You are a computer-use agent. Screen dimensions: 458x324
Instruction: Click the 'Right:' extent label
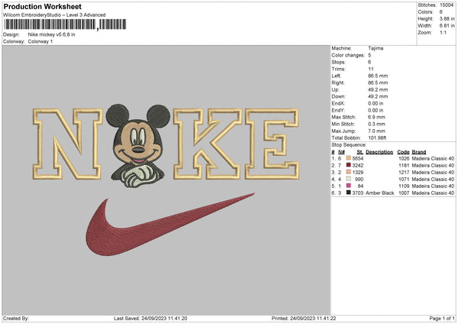click(337, 83)
